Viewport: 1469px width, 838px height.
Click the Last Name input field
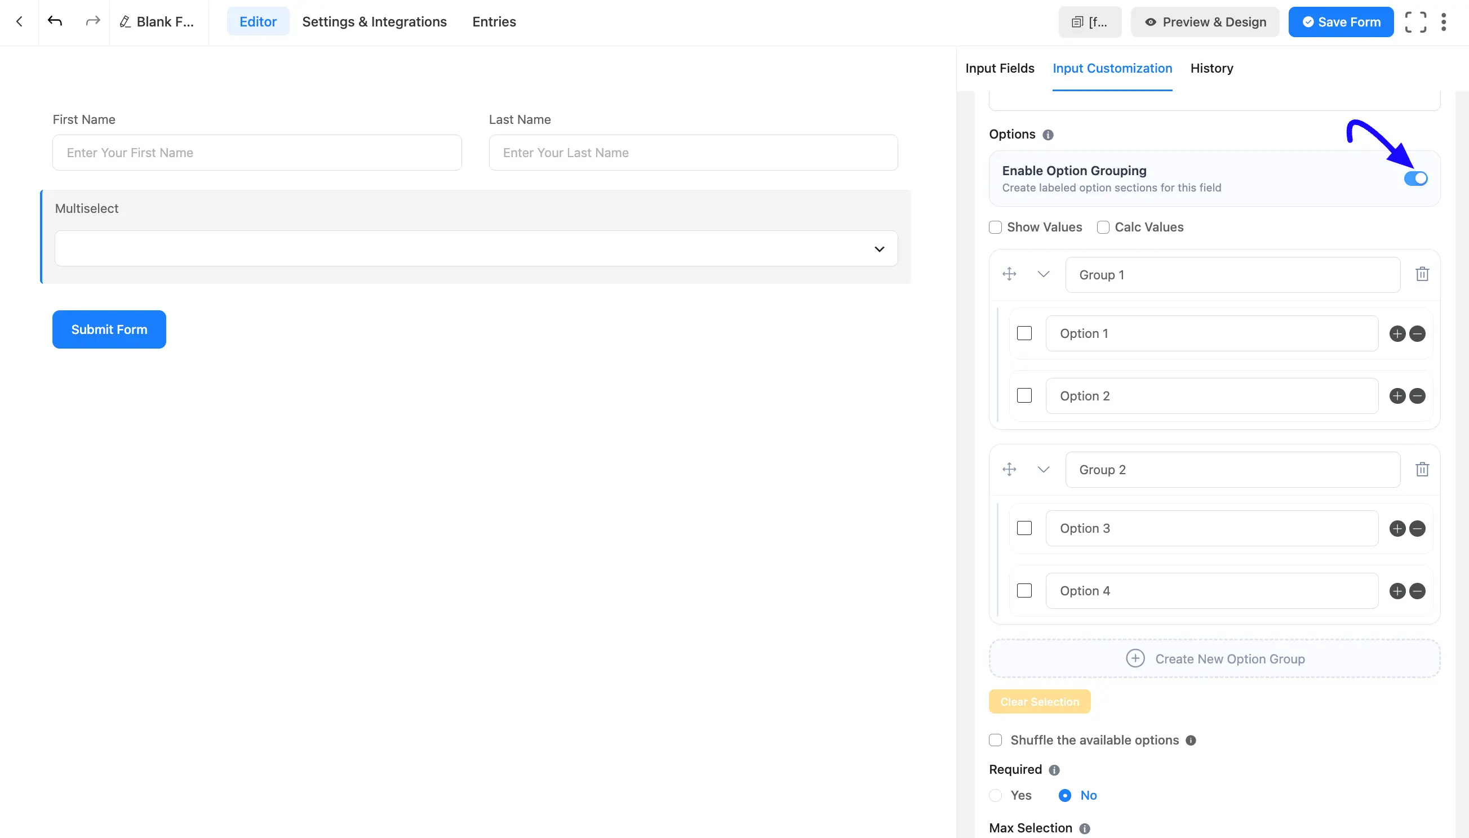click(x=693, y=153)
